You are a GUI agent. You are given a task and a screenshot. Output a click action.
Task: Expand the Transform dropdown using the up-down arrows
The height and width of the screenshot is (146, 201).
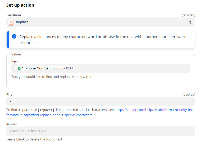coord(190,22)
